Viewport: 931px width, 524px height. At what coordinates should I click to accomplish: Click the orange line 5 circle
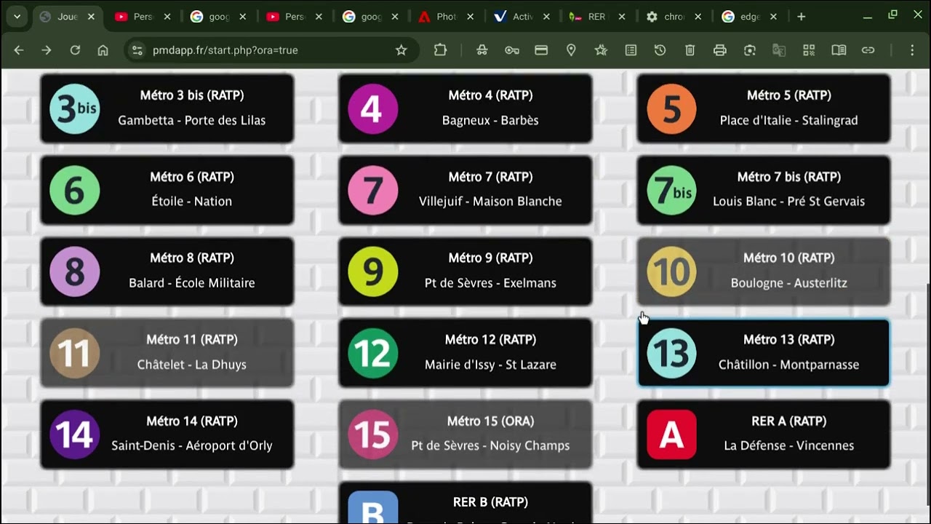[671, 109]
